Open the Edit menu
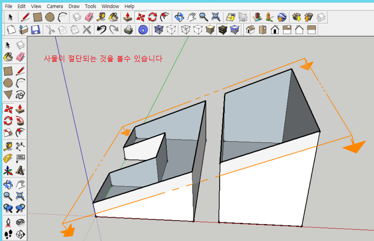This screenshot has width=374, height=241. point(21,6)
